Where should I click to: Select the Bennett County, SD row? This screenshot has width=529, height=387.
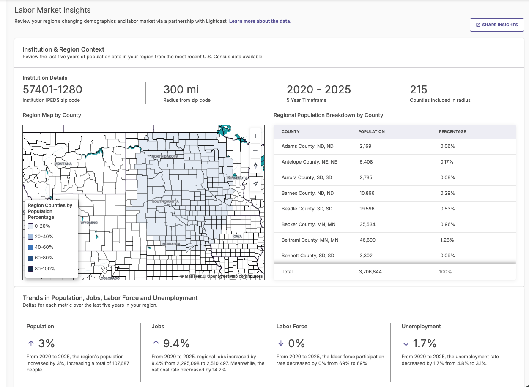[395, 256]
